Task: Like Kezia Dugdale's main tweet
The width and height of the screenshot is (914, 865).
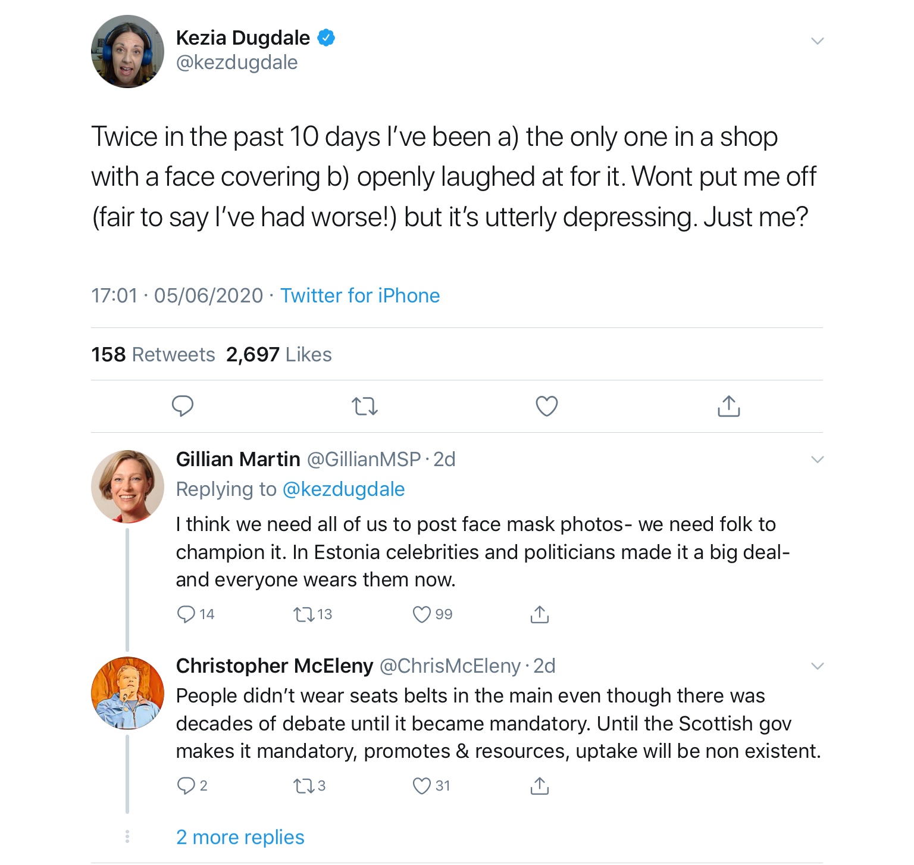Action: coord(547,406)
